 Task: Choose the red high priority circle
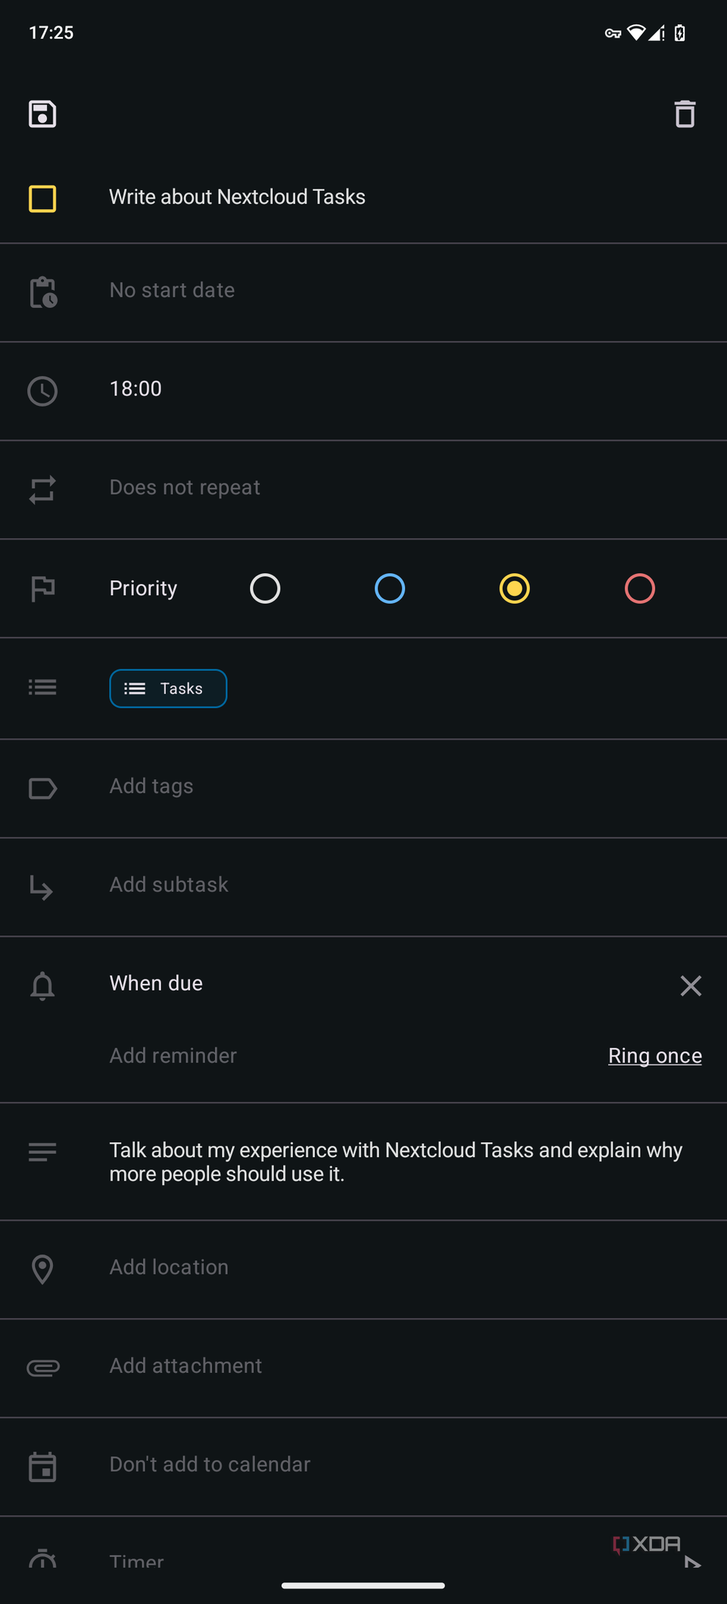point(640,588)
